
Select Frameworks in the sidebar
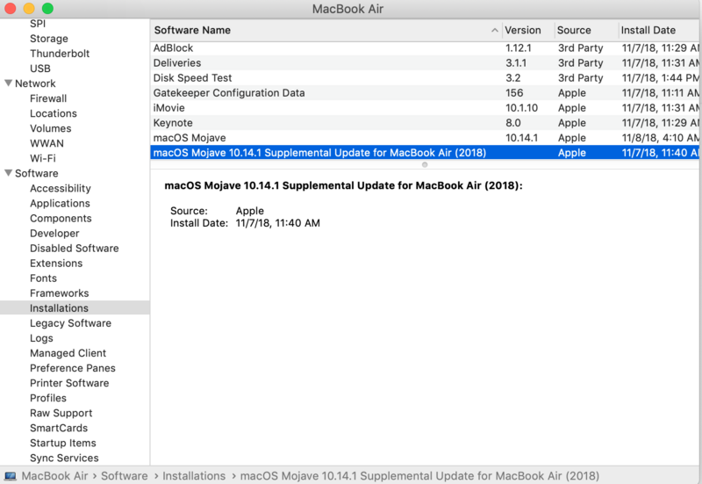pyautogui.click(x=59, y=293)
